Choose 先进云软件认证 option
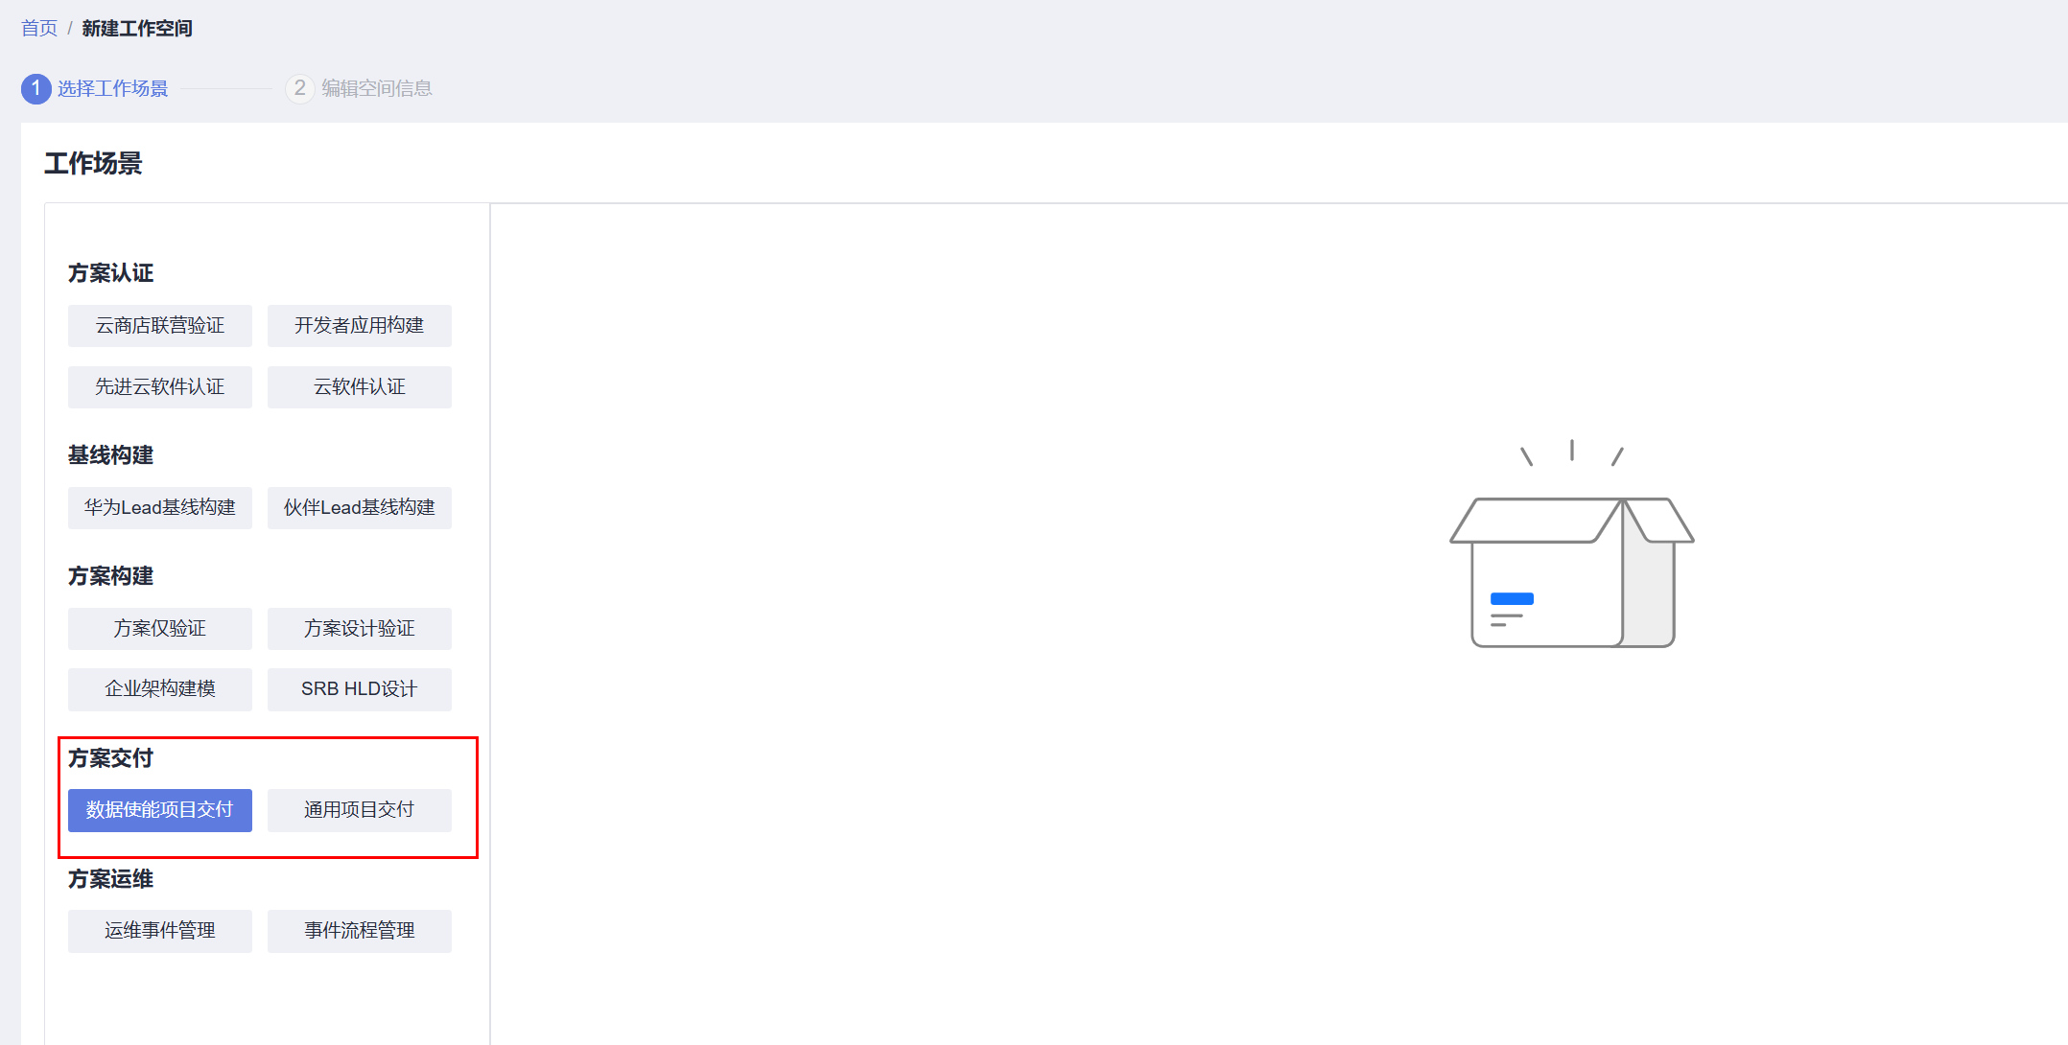The height and width of the screenshot is (1045, 2068). tap(160, 387)
